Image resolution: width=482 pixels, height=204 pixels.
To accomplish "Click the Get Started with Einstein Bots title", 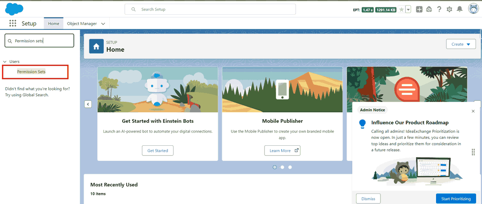I will point(158,121).
